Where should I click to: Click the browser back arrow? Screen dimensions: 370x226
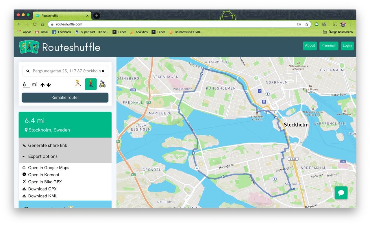coord(19,24)
